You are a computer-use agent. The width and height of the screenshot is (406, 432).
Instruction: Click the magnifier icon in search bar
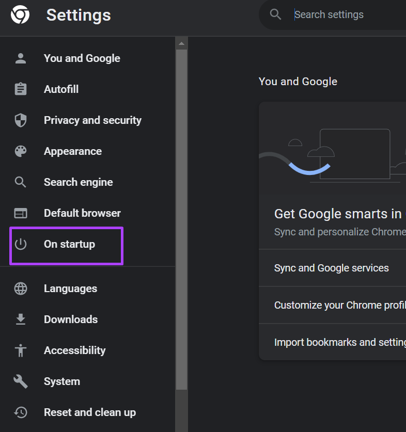[x=275, y=14]
